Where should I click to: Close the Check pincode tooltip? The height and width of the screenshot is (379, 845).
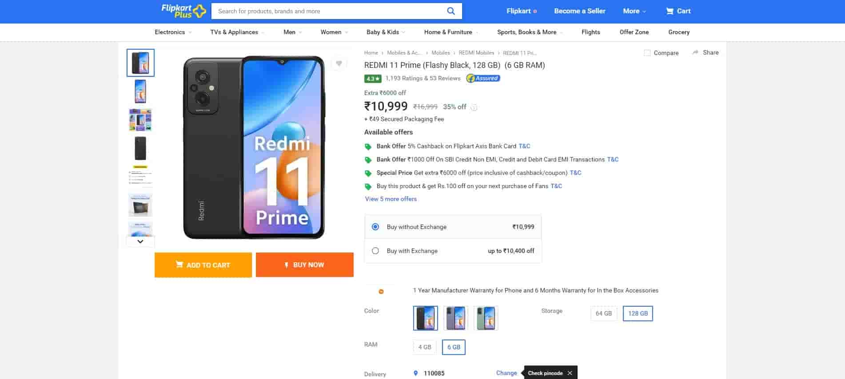pyautogui.click(x=570, y=373)
